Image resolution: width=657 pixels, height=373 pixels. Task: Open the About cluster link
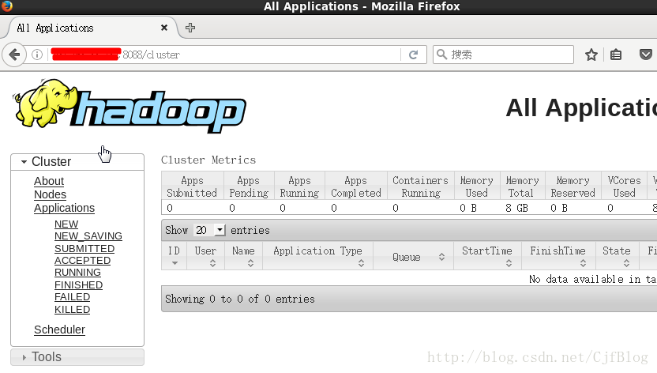[x=49, y=181]
